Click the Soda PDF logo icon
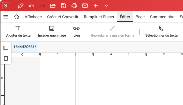Image resolution: width=183 pixels, height=105 pixels. pyautogui.click(x=6, y=6)
